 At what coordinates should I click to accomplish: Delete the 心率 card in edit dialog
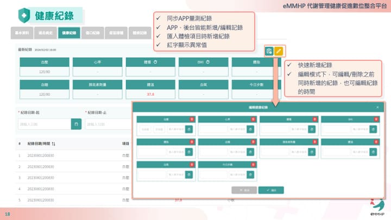tap(253, 118)
